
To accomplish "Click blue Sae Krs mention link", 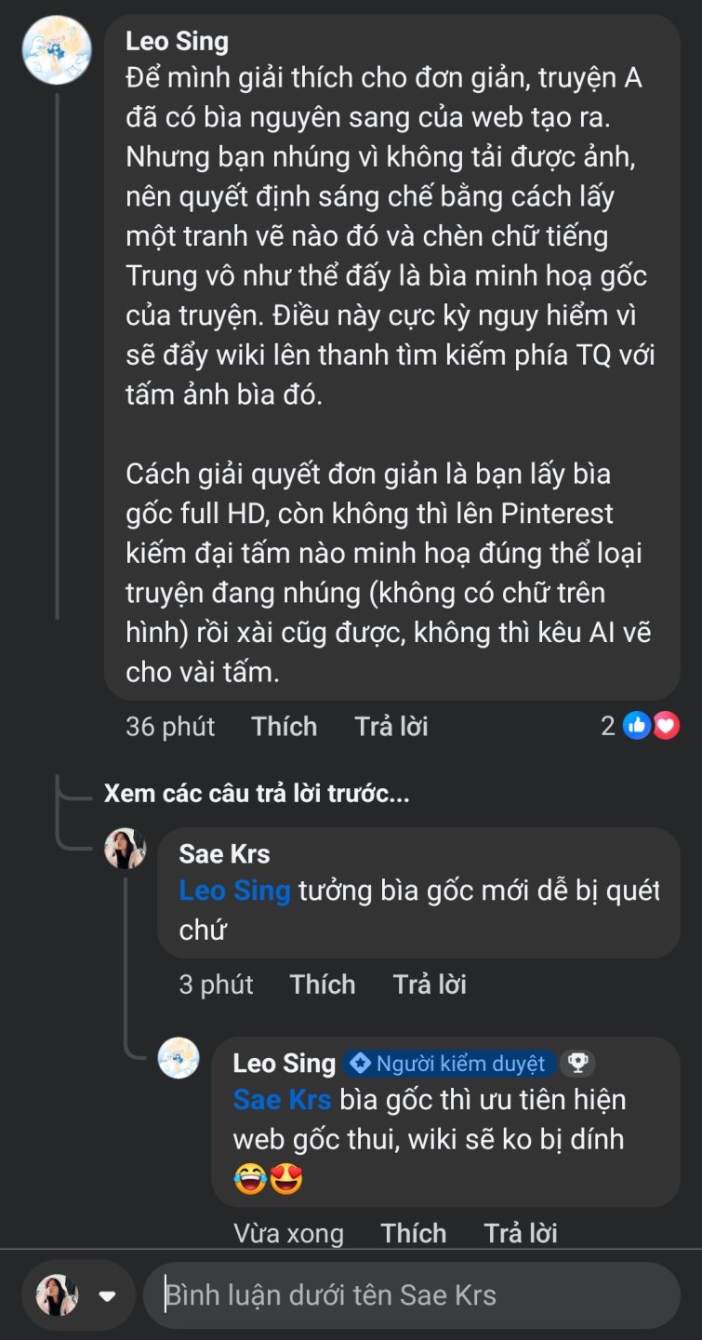I will click(x=282, y=1099).
